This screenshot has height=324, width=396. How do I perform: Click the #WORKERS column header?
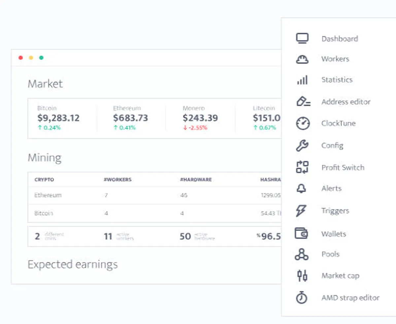point(117,180)
